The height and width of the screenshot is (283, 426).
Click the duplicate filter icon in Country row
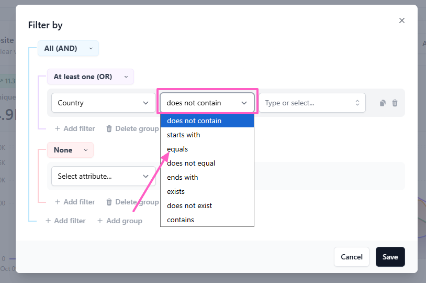click(383, 103)
